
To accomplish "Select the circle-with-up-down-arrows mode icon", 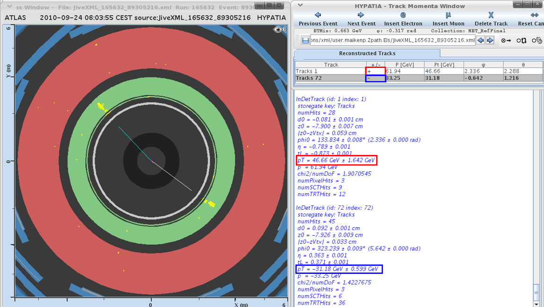I will [521, 41].
